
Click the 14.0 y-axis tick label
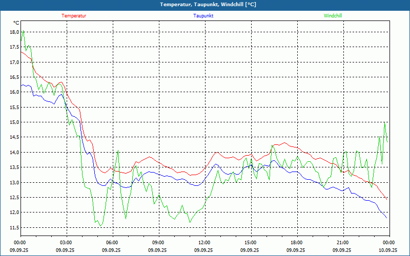[x=14, y=153]
